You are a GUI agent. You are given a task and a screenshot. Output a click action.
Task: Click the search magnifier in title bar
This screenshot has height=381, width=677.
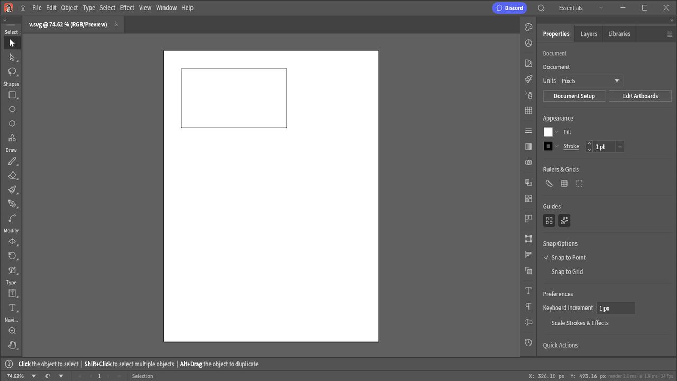pyautogui.click(x=541, y=8)
